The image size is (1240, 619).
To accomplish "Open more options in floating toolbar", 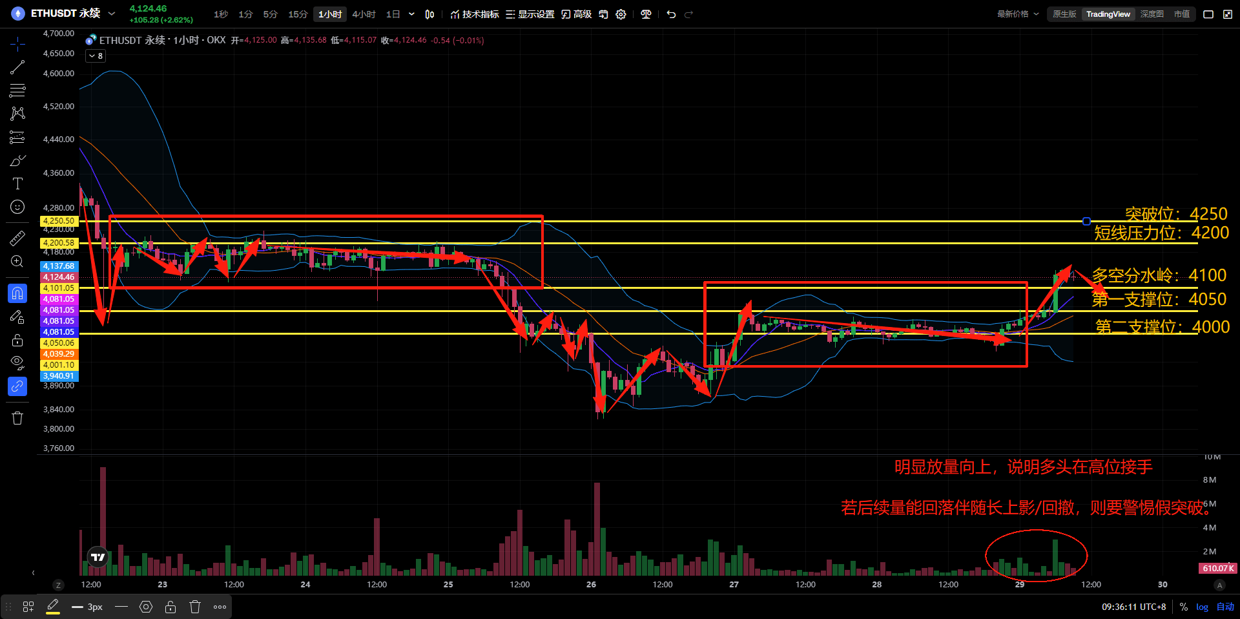I will [220, 607].
